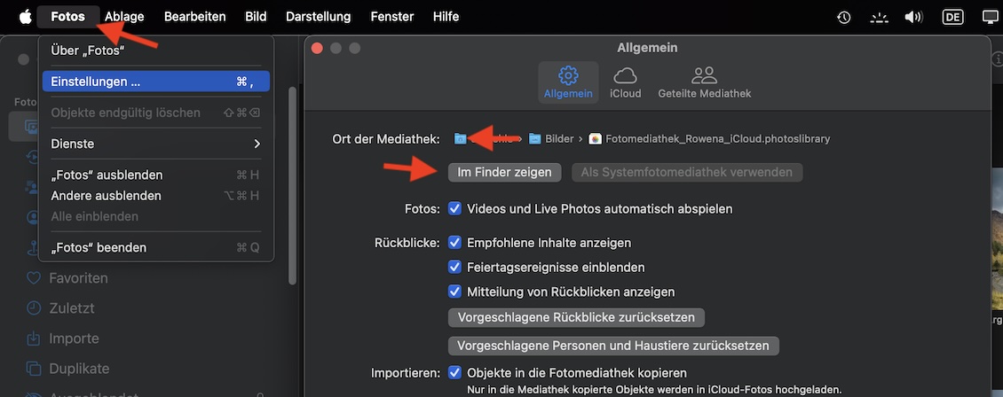Uncheck Empfohlene Inhalte anzeigen
The height and width of the screenshot is (397, 1003).
455,243
